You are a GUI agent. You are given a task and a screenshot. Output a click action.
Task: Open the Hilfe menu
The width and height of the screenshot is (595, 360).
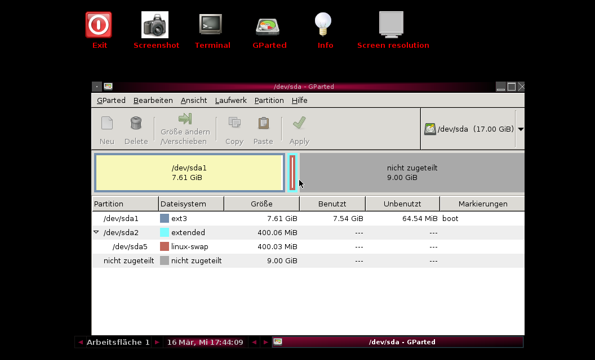tap(299, 101)
